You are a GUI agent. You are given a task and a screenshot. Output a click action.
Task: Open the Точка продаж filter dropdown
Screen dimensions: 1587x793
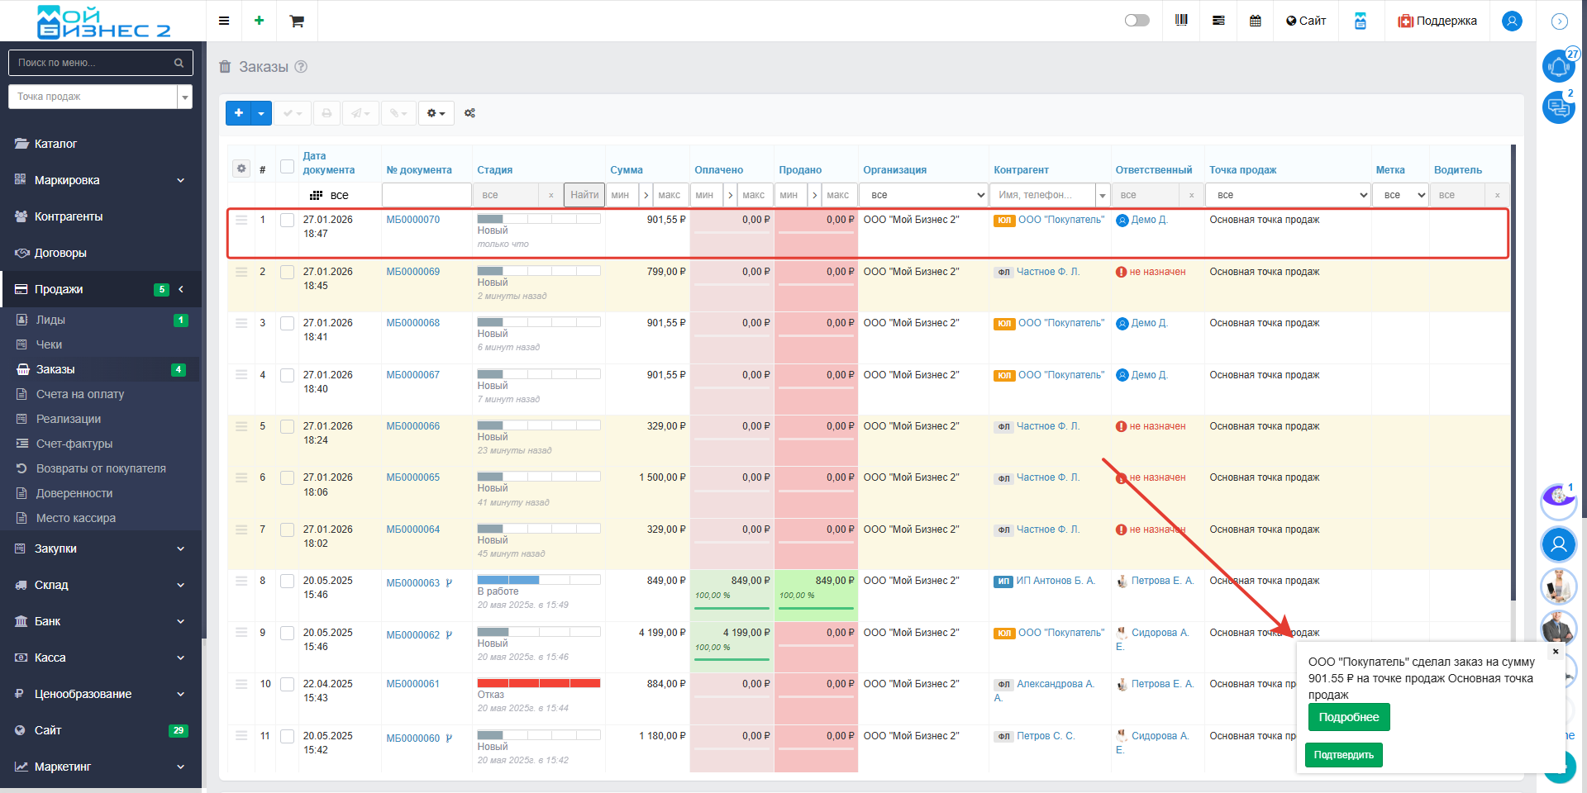[x=1287, y=195]
